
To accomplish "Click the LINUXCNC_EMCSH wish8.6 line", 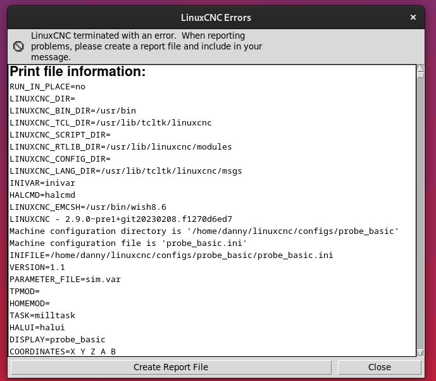I will (x=88, y=207).
